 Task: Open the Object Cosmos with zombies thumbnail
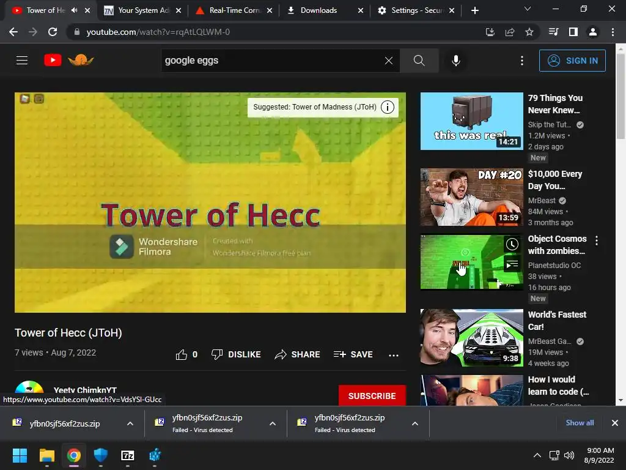(471, 262)
